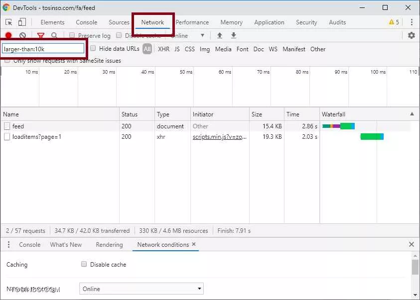This screenshot has width=420, height=300.
Task: Click the larger-than:10k filter field
Action: click(x=43, y=49)
